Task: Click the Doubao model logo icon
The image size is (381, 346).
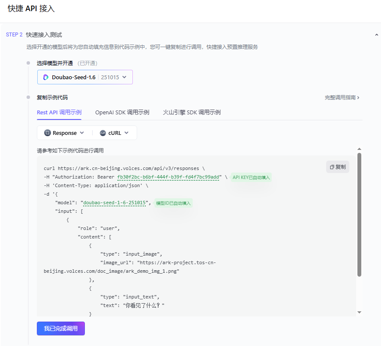Action: coord(46,77)
